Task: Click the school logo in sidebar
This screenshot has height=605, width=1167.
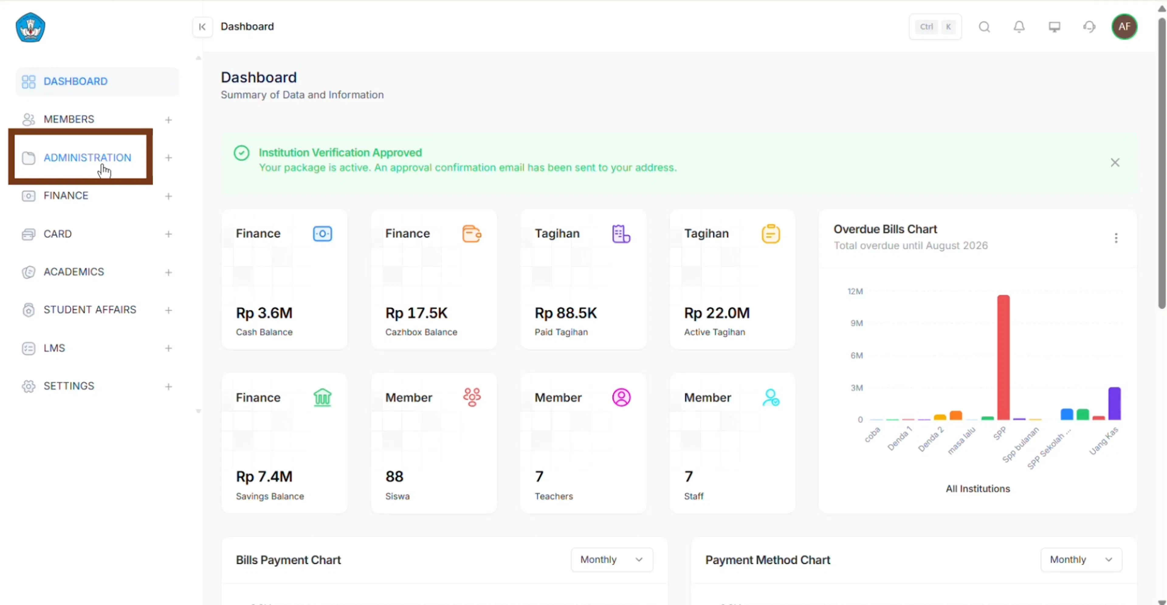Action: click(30, 27)
